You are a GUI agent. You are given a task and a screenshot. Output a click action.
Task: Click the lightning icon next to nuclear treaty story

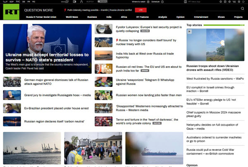[x=117, y=40]
